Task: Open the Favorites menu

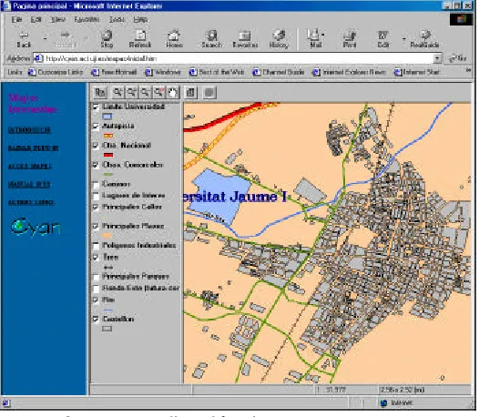Action: (87, 19)
